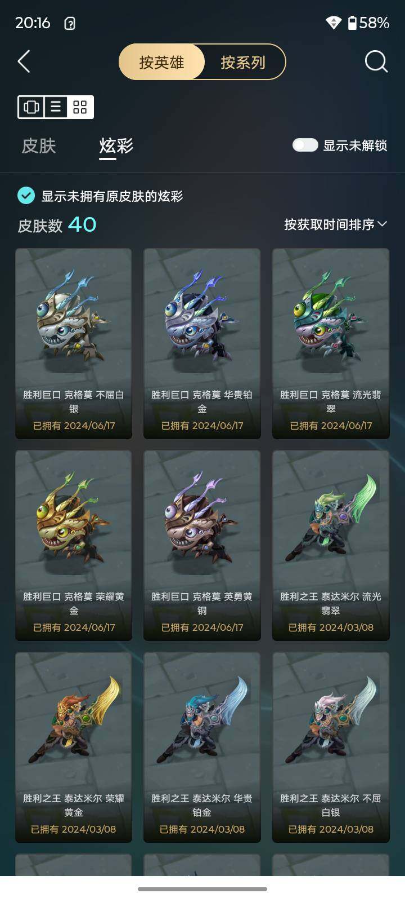Switch to list view icon

[56, 107]
